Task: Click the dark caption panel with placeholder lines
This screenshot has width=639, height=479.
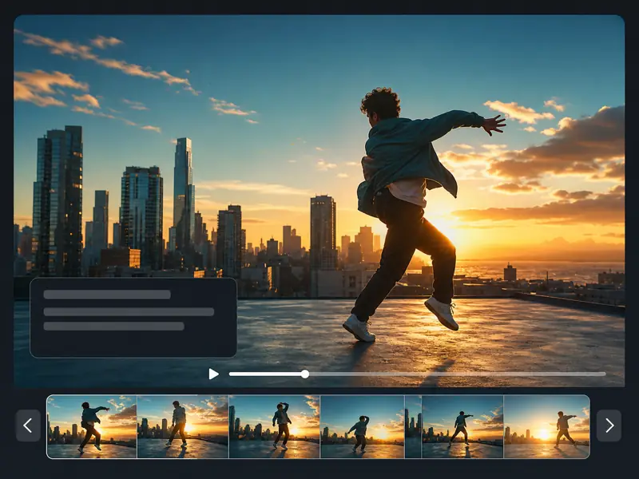Action: point(133,318)
